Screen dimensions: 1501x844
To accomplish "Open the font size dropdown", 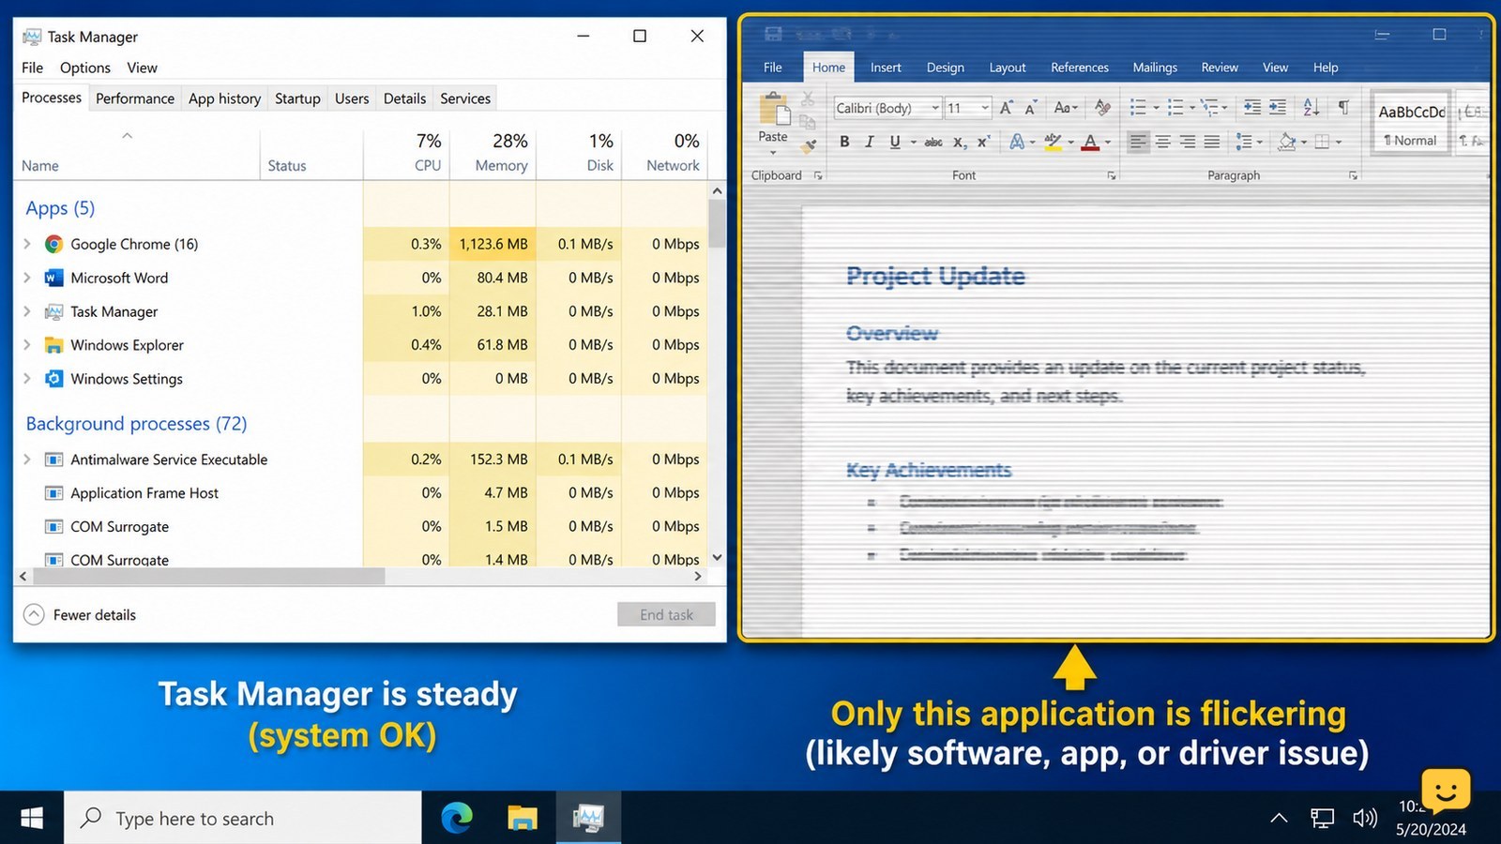I will point(985,108).
